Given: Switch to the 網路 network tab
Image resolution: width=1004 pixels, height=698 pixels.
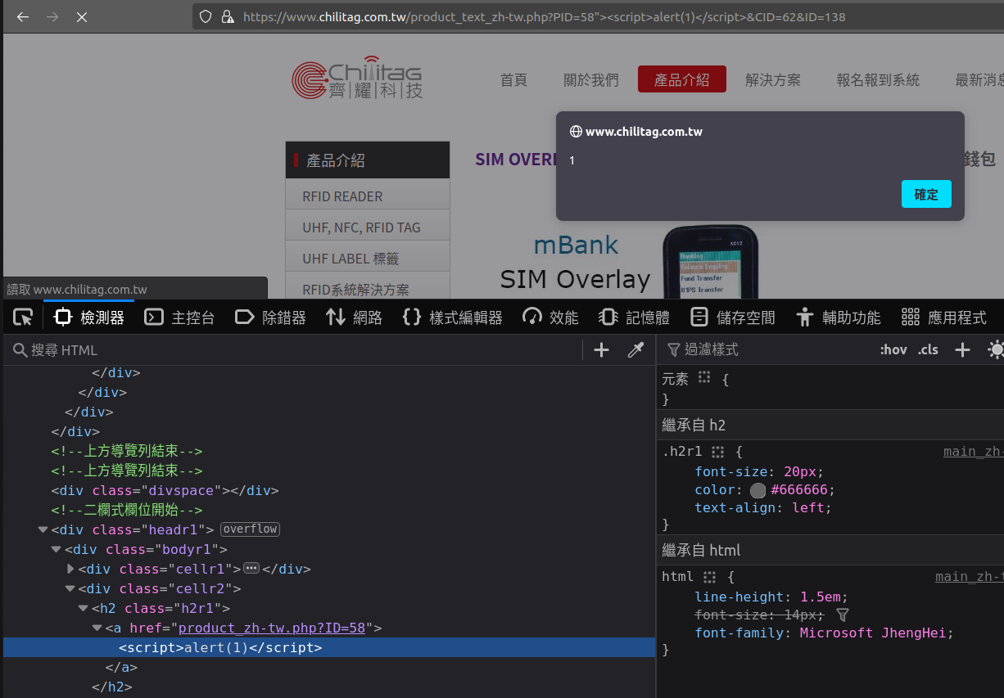Looking at the screenshot, I should click(x=354, y=317).
